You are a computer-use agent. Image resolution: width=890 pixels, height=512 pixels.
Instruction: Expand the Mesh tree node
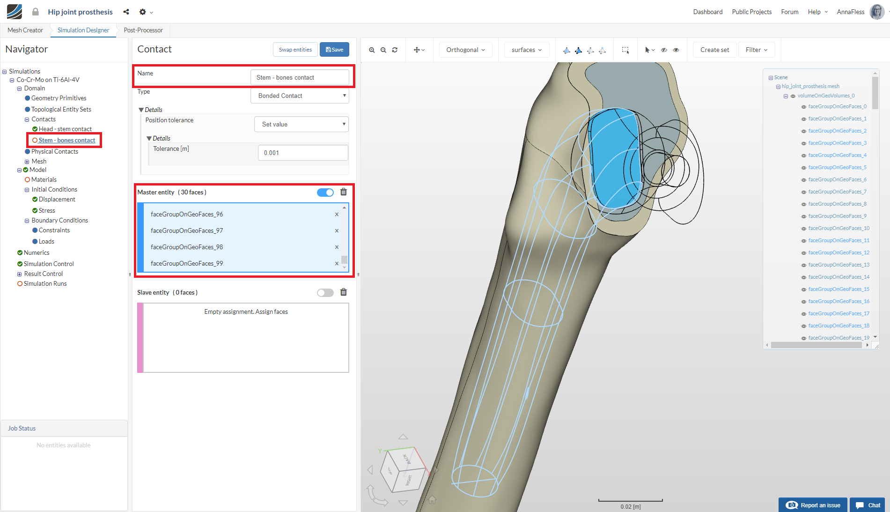pyautogui.click(x=27, y=162)
